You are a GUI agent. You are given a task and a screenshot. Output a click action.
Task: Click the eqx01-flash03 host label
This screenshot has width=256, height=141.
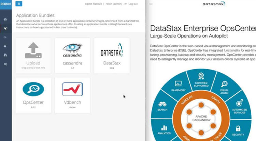click(x=93, y=4)
